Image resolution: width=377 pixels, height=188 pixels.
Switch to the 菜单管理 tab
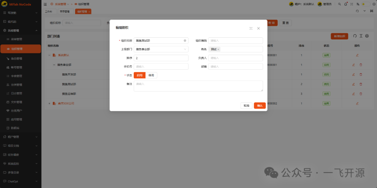click(66, 11)
